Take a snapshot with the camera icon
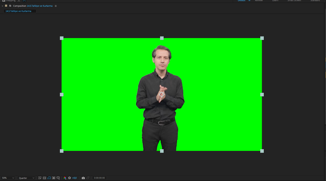This screenshot has width=326, height=181. point(83,178)
